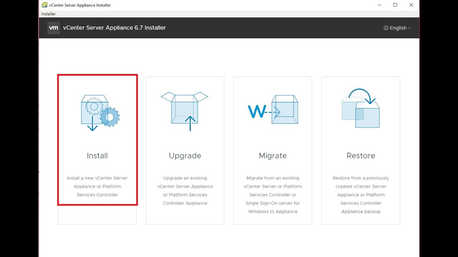Click the vCenter installer title bar app icon
Screen dimensions: 458x257
click(x=45, y=5)
